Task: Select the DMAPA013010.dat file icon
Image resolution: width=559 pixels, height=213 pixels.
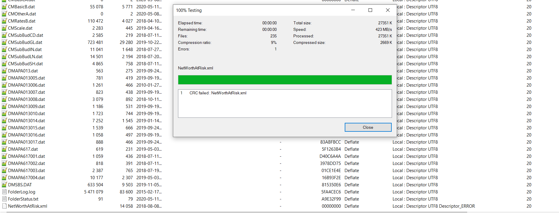Action: pyautogui.click(x=4, y=114)
